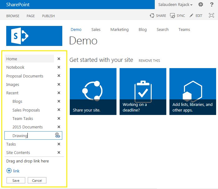Go to the Blog top navigation link

coord(143,30)
